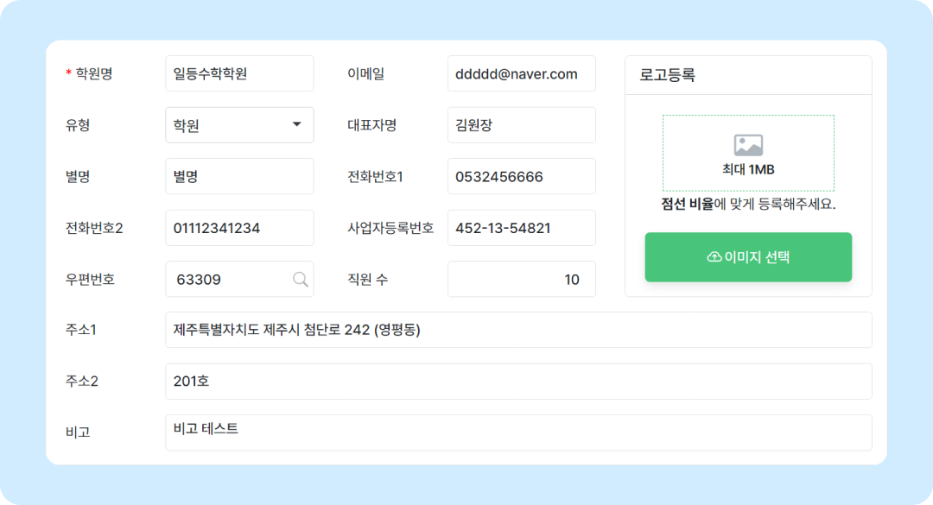The image size is (933, 505).
Task: Select the 사업자등록번호 input
Action: (521, 228)
